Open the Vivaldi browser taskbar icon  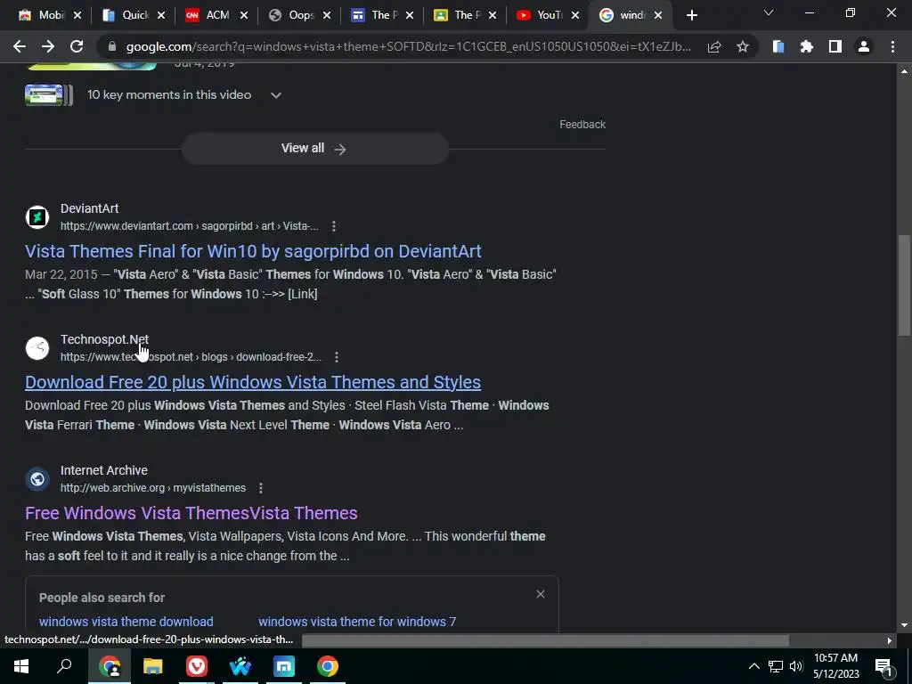[197, 666]
